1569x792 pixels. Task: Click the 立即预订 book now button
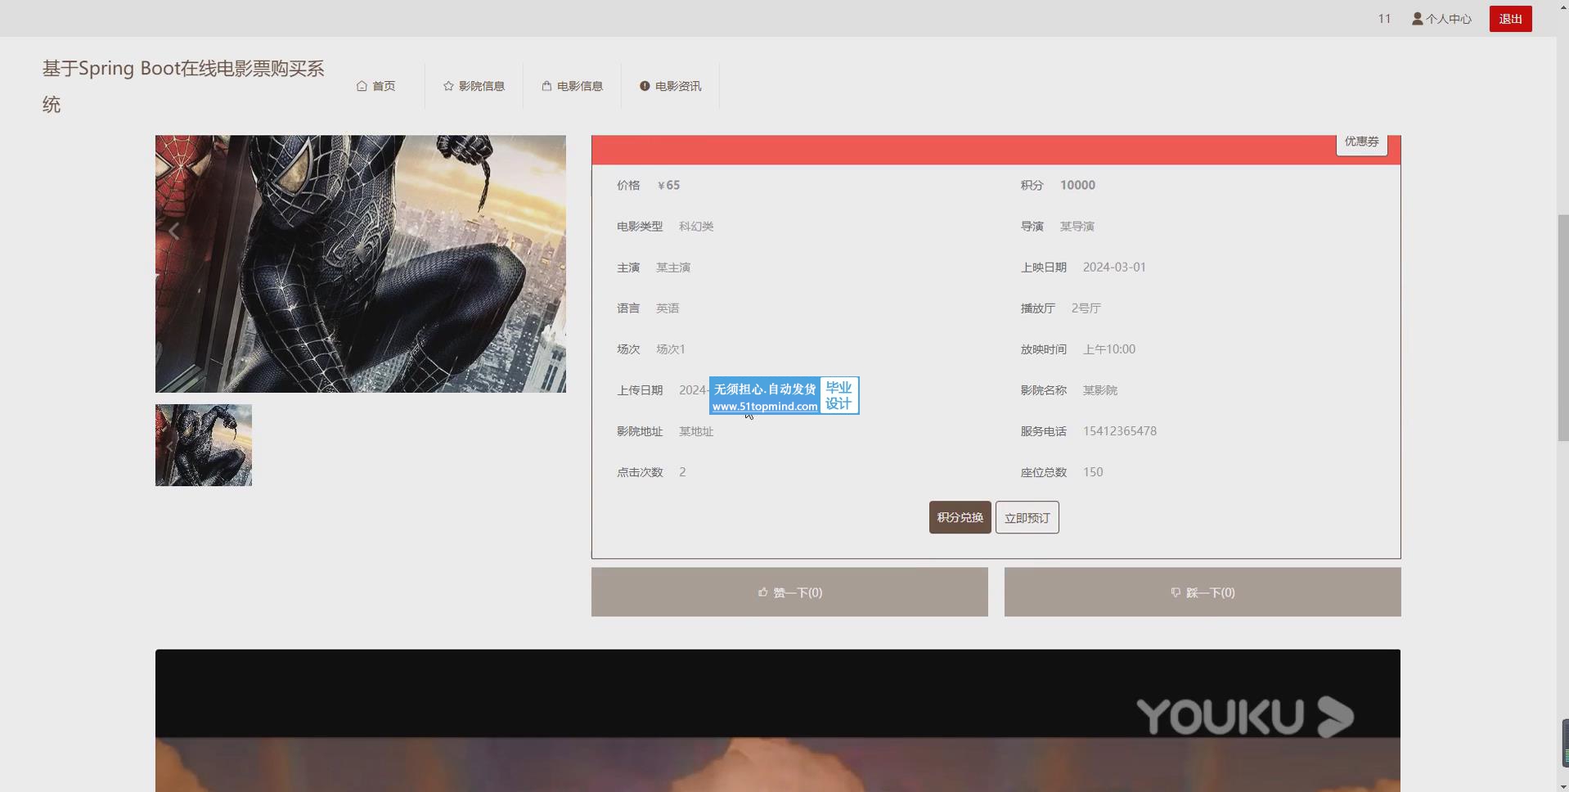click(1027, 518)
